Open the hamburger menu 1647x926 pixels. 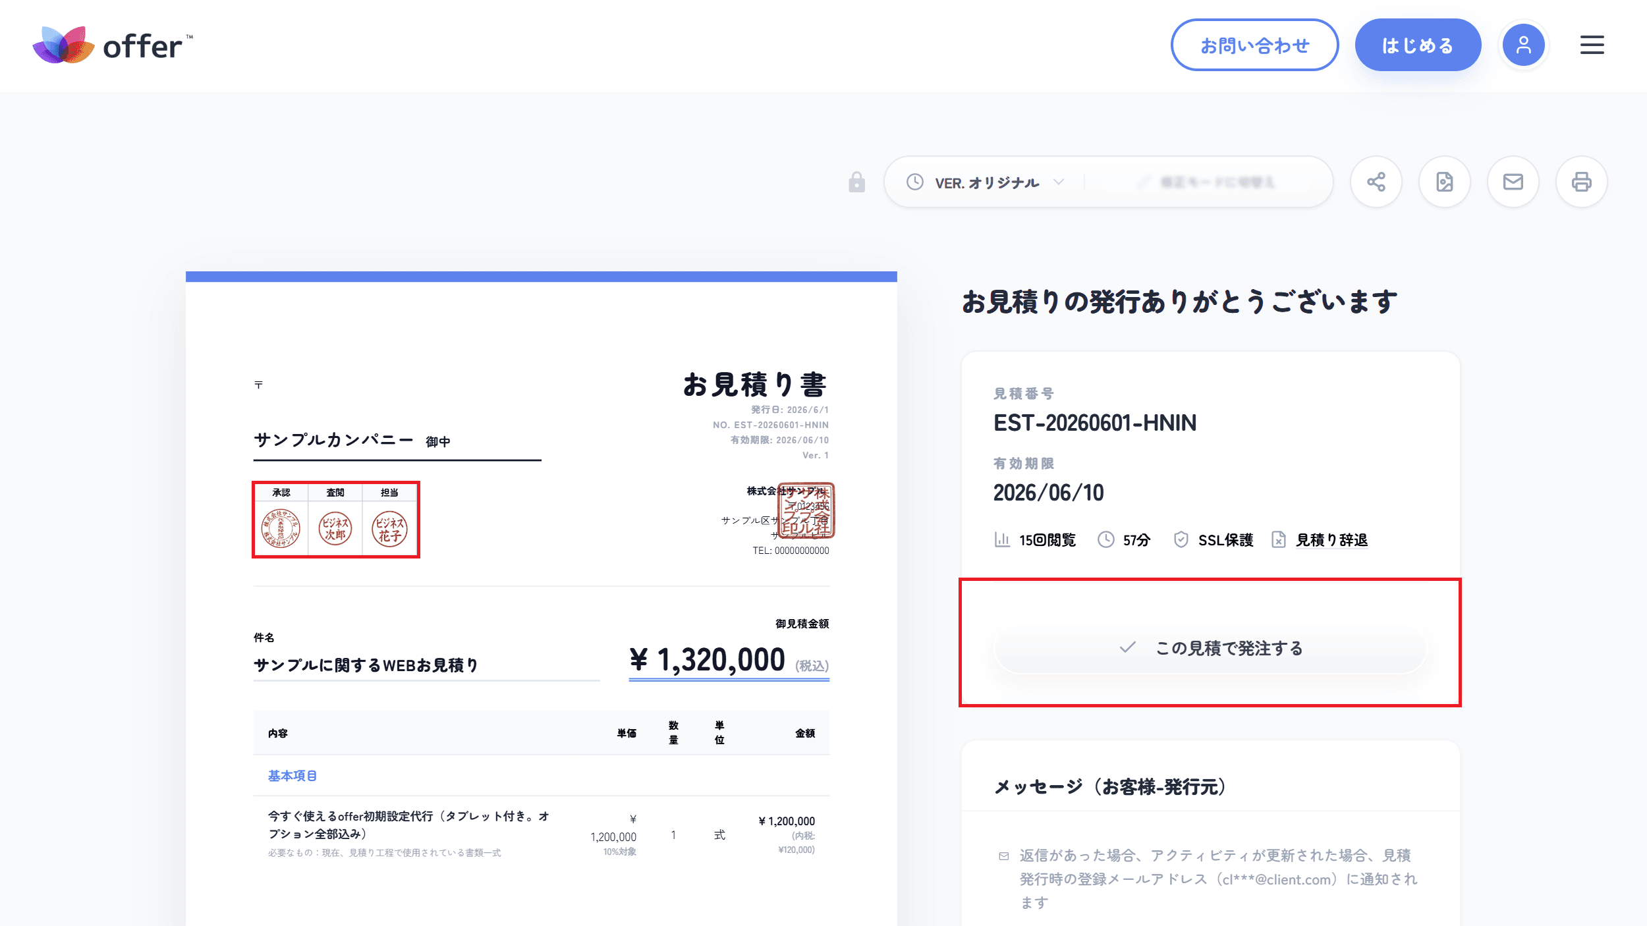(1592, 45)
